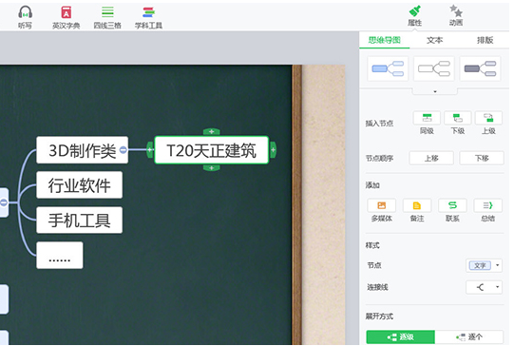The image size is (514, 346).
Task: Click the 上移 move up button
Action: [x=431, y=158]
